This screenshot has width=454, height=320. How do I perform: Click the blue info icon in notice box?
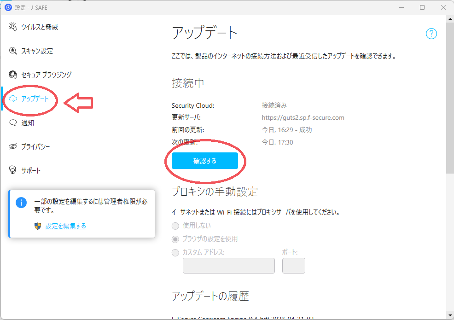click(x=21, y=203)
